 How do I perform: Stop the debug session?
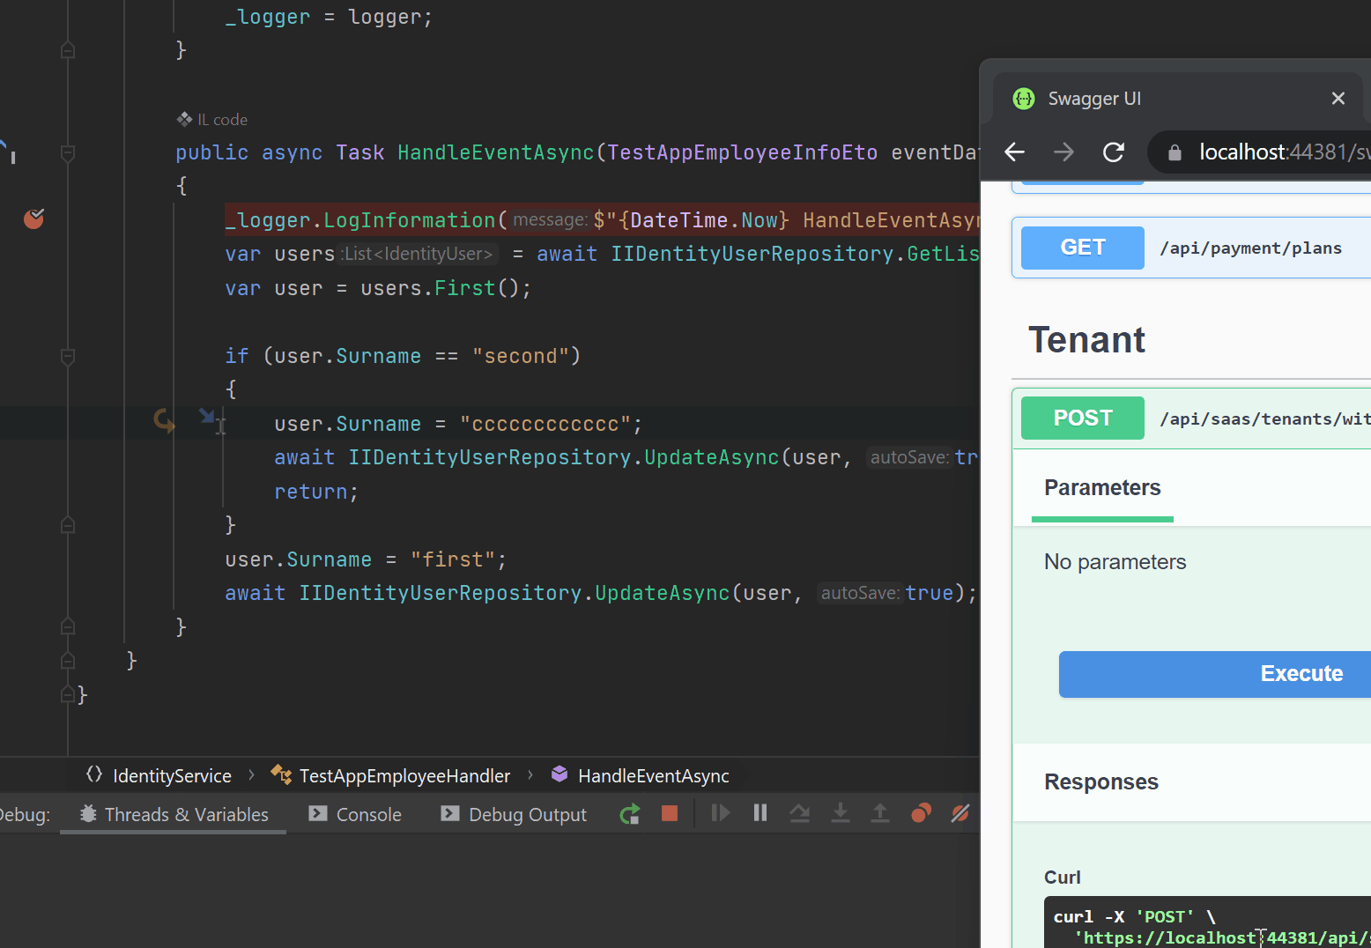point(670,813)
